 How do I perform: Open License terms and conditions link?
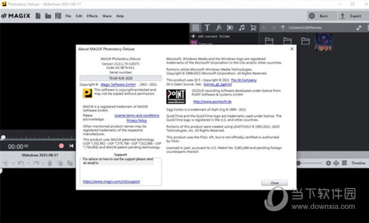[137, 115]
